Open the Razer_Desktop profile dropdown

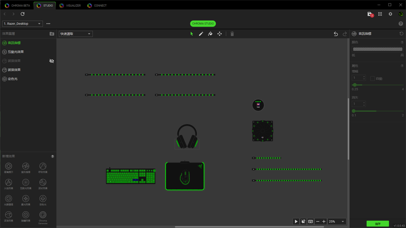(22, 24)
